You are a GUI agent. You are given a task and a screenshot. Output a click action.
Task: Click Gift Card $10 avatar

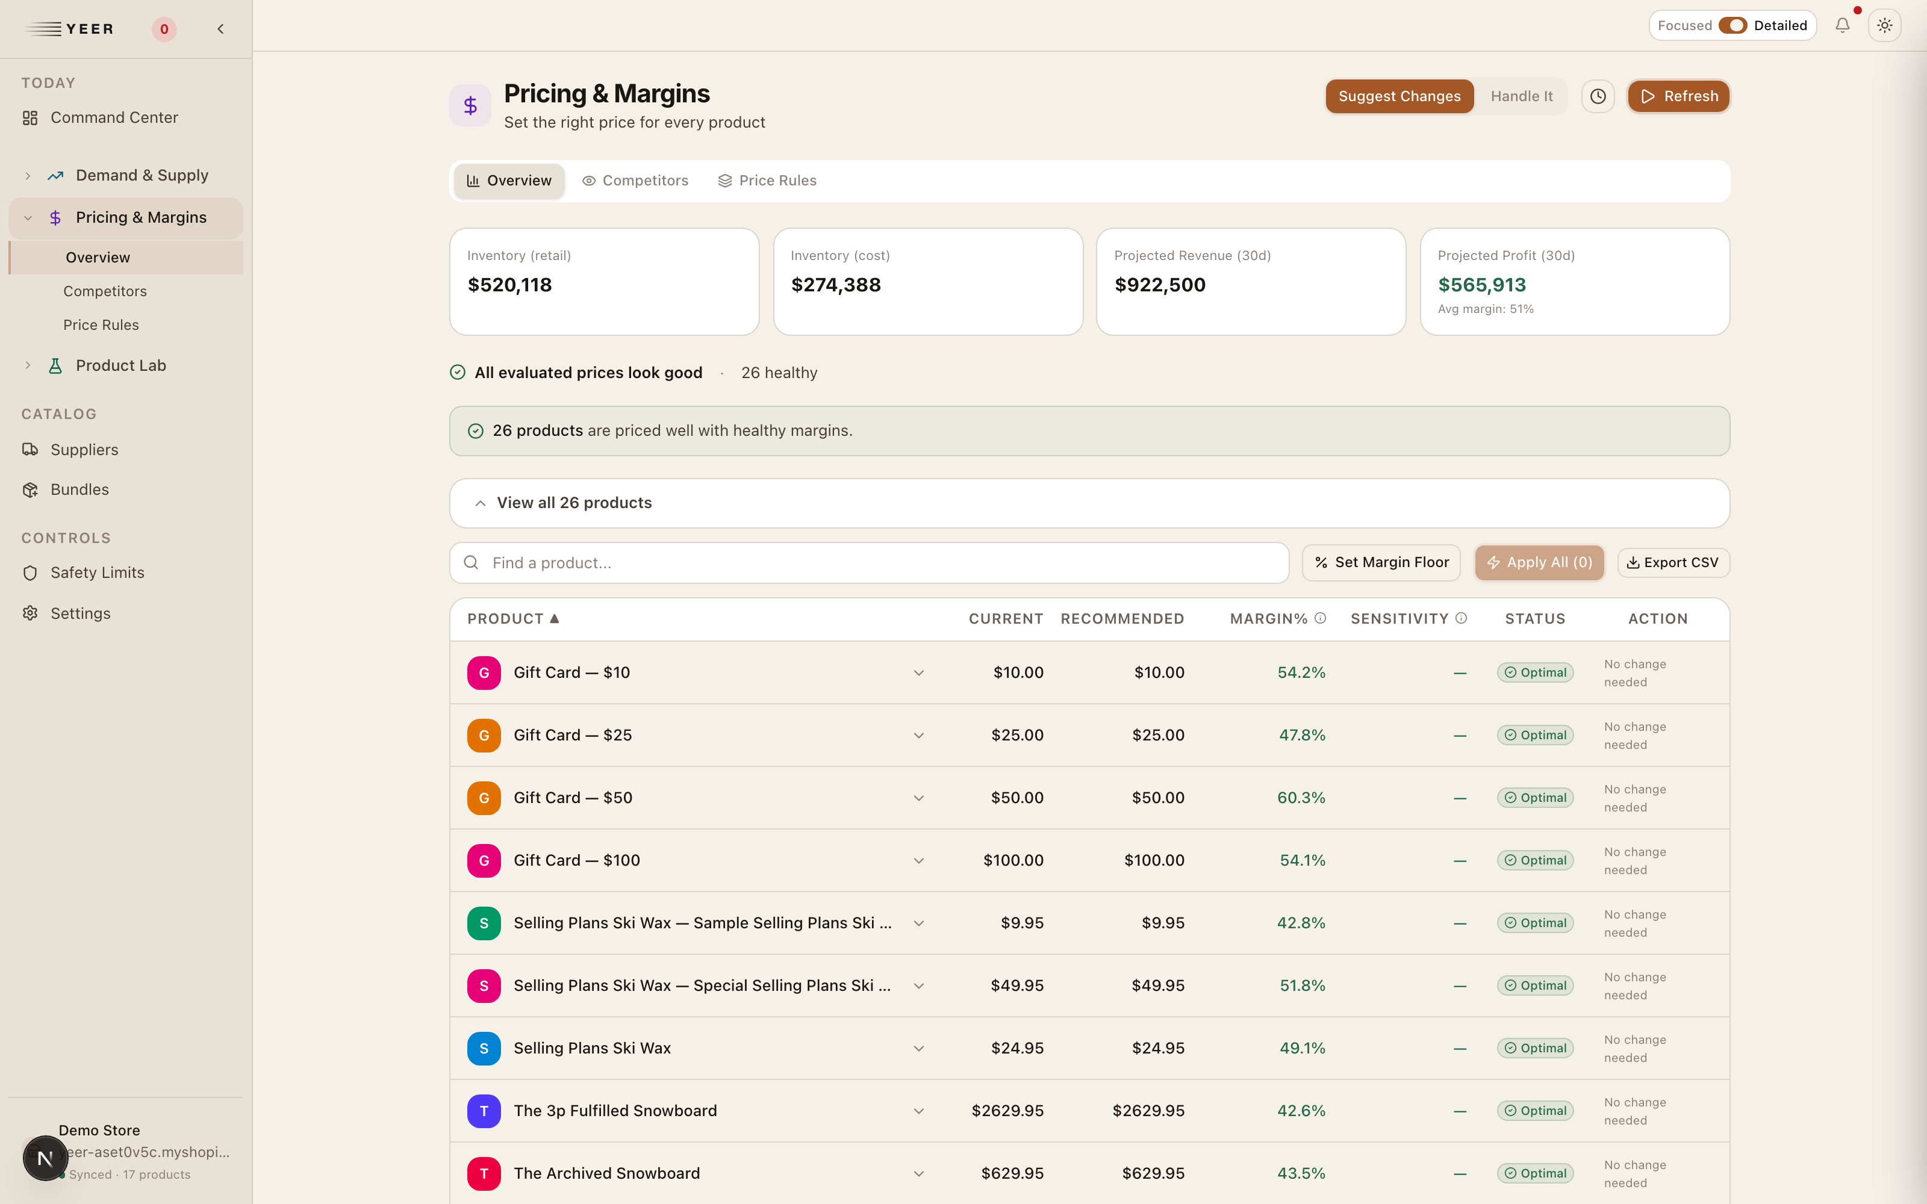[x=484, y=673]
